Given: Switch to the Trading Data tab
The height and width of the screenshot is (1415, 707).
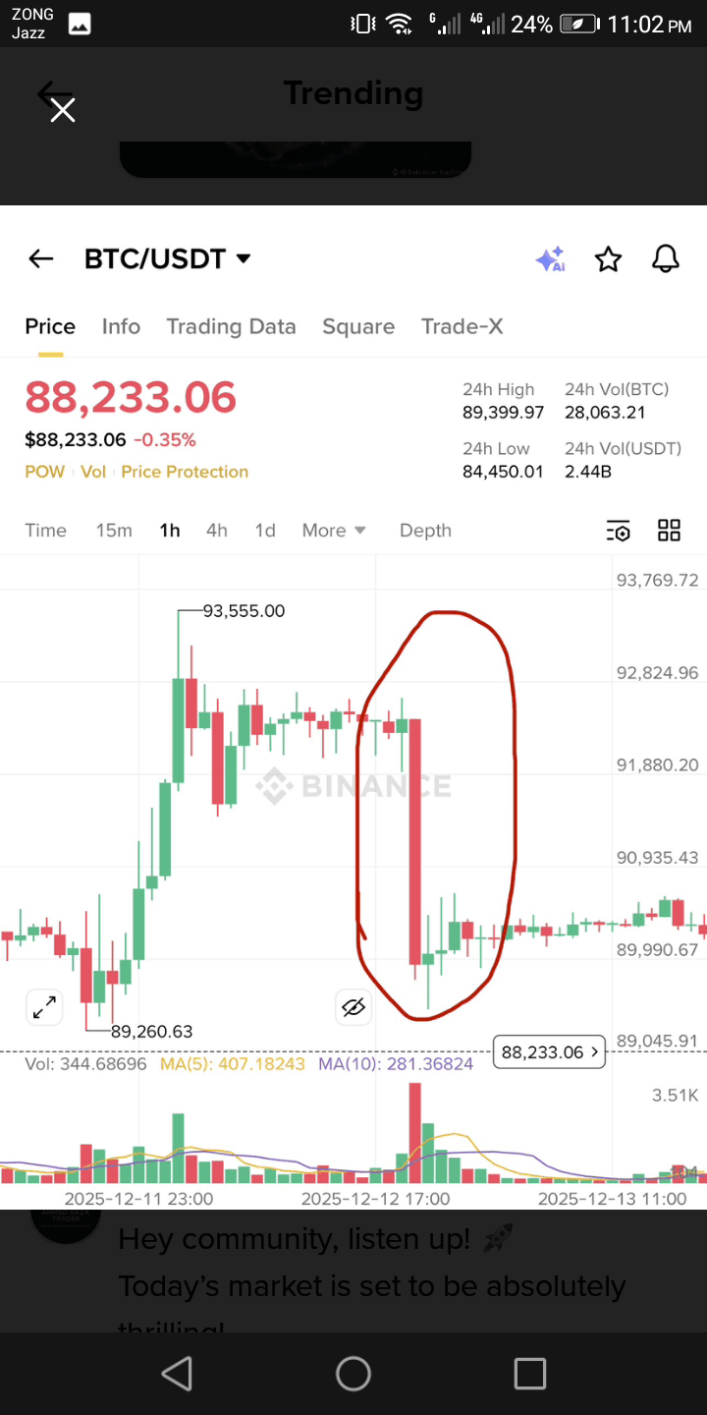Looking at the screenshot, I should tap(231, 326).
